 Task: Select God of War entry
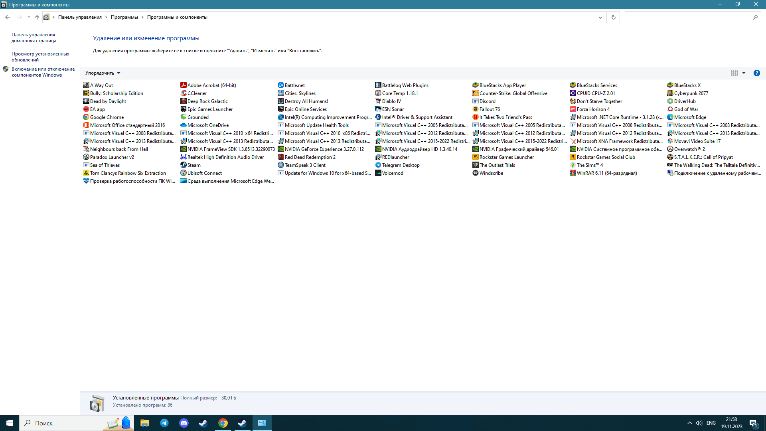[x=683, y=109]
